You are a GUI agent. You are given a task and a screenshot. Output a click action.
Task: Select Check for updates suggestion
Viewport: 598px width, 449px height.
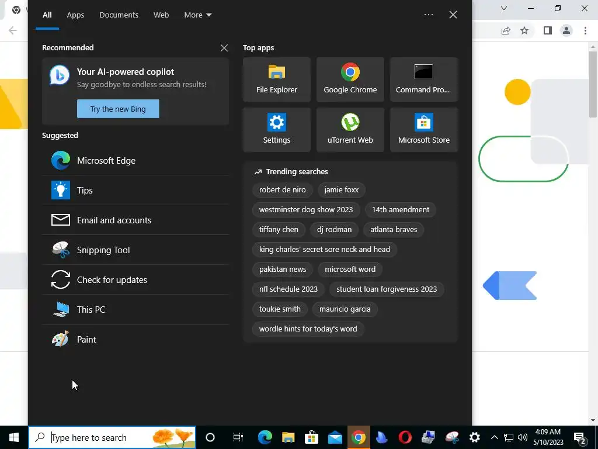135,279
